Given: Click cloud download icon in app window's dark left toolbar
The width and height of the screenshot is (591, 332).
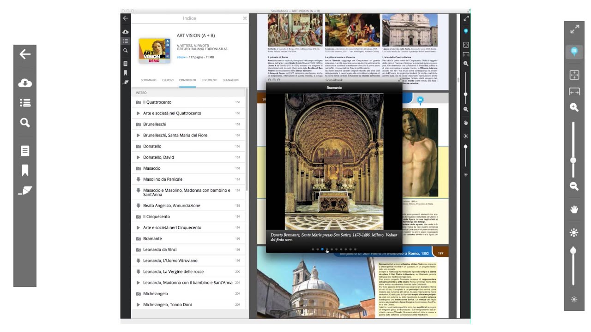Looking at the screenshot, I should [x=125, y=32].
